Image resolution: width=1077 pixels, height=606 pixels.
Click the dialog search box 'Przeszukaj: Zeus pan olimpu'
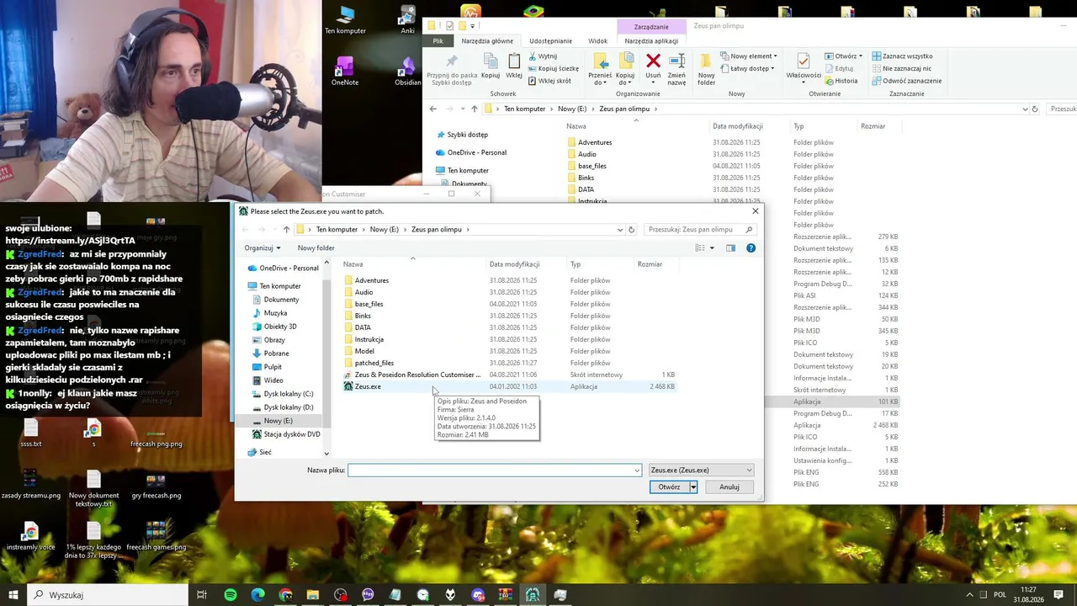(700, 230)
